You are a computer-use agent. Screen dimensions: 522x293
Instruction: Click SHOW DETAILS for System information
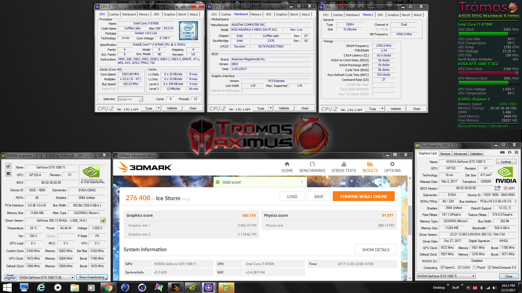click(x=376, y=250)
